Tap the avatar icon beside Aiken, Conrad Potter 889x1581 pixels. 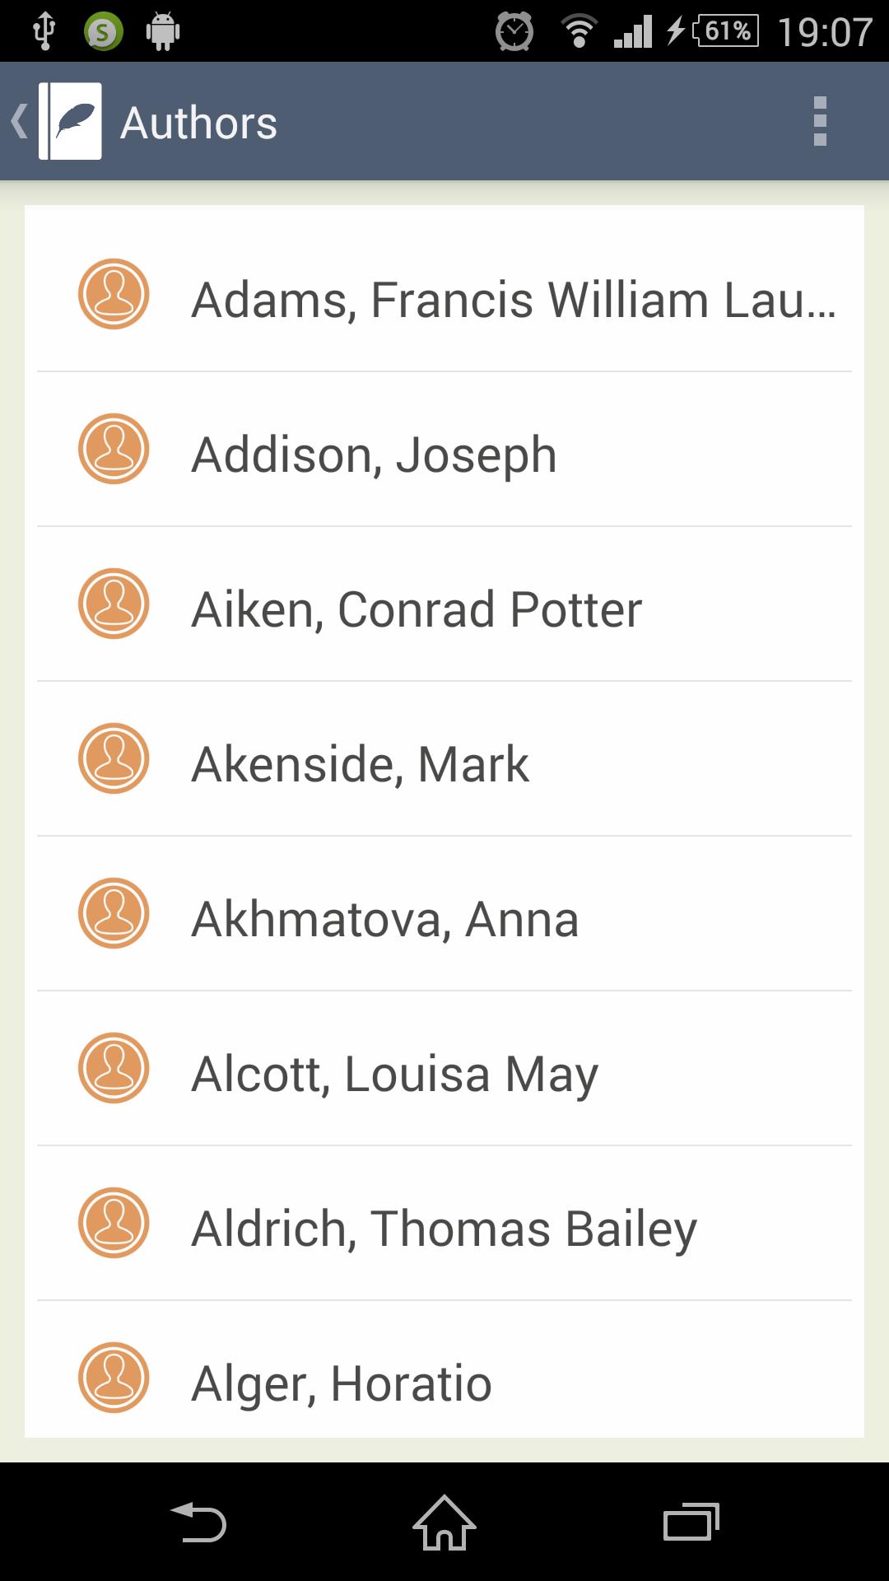coord(114,604)
